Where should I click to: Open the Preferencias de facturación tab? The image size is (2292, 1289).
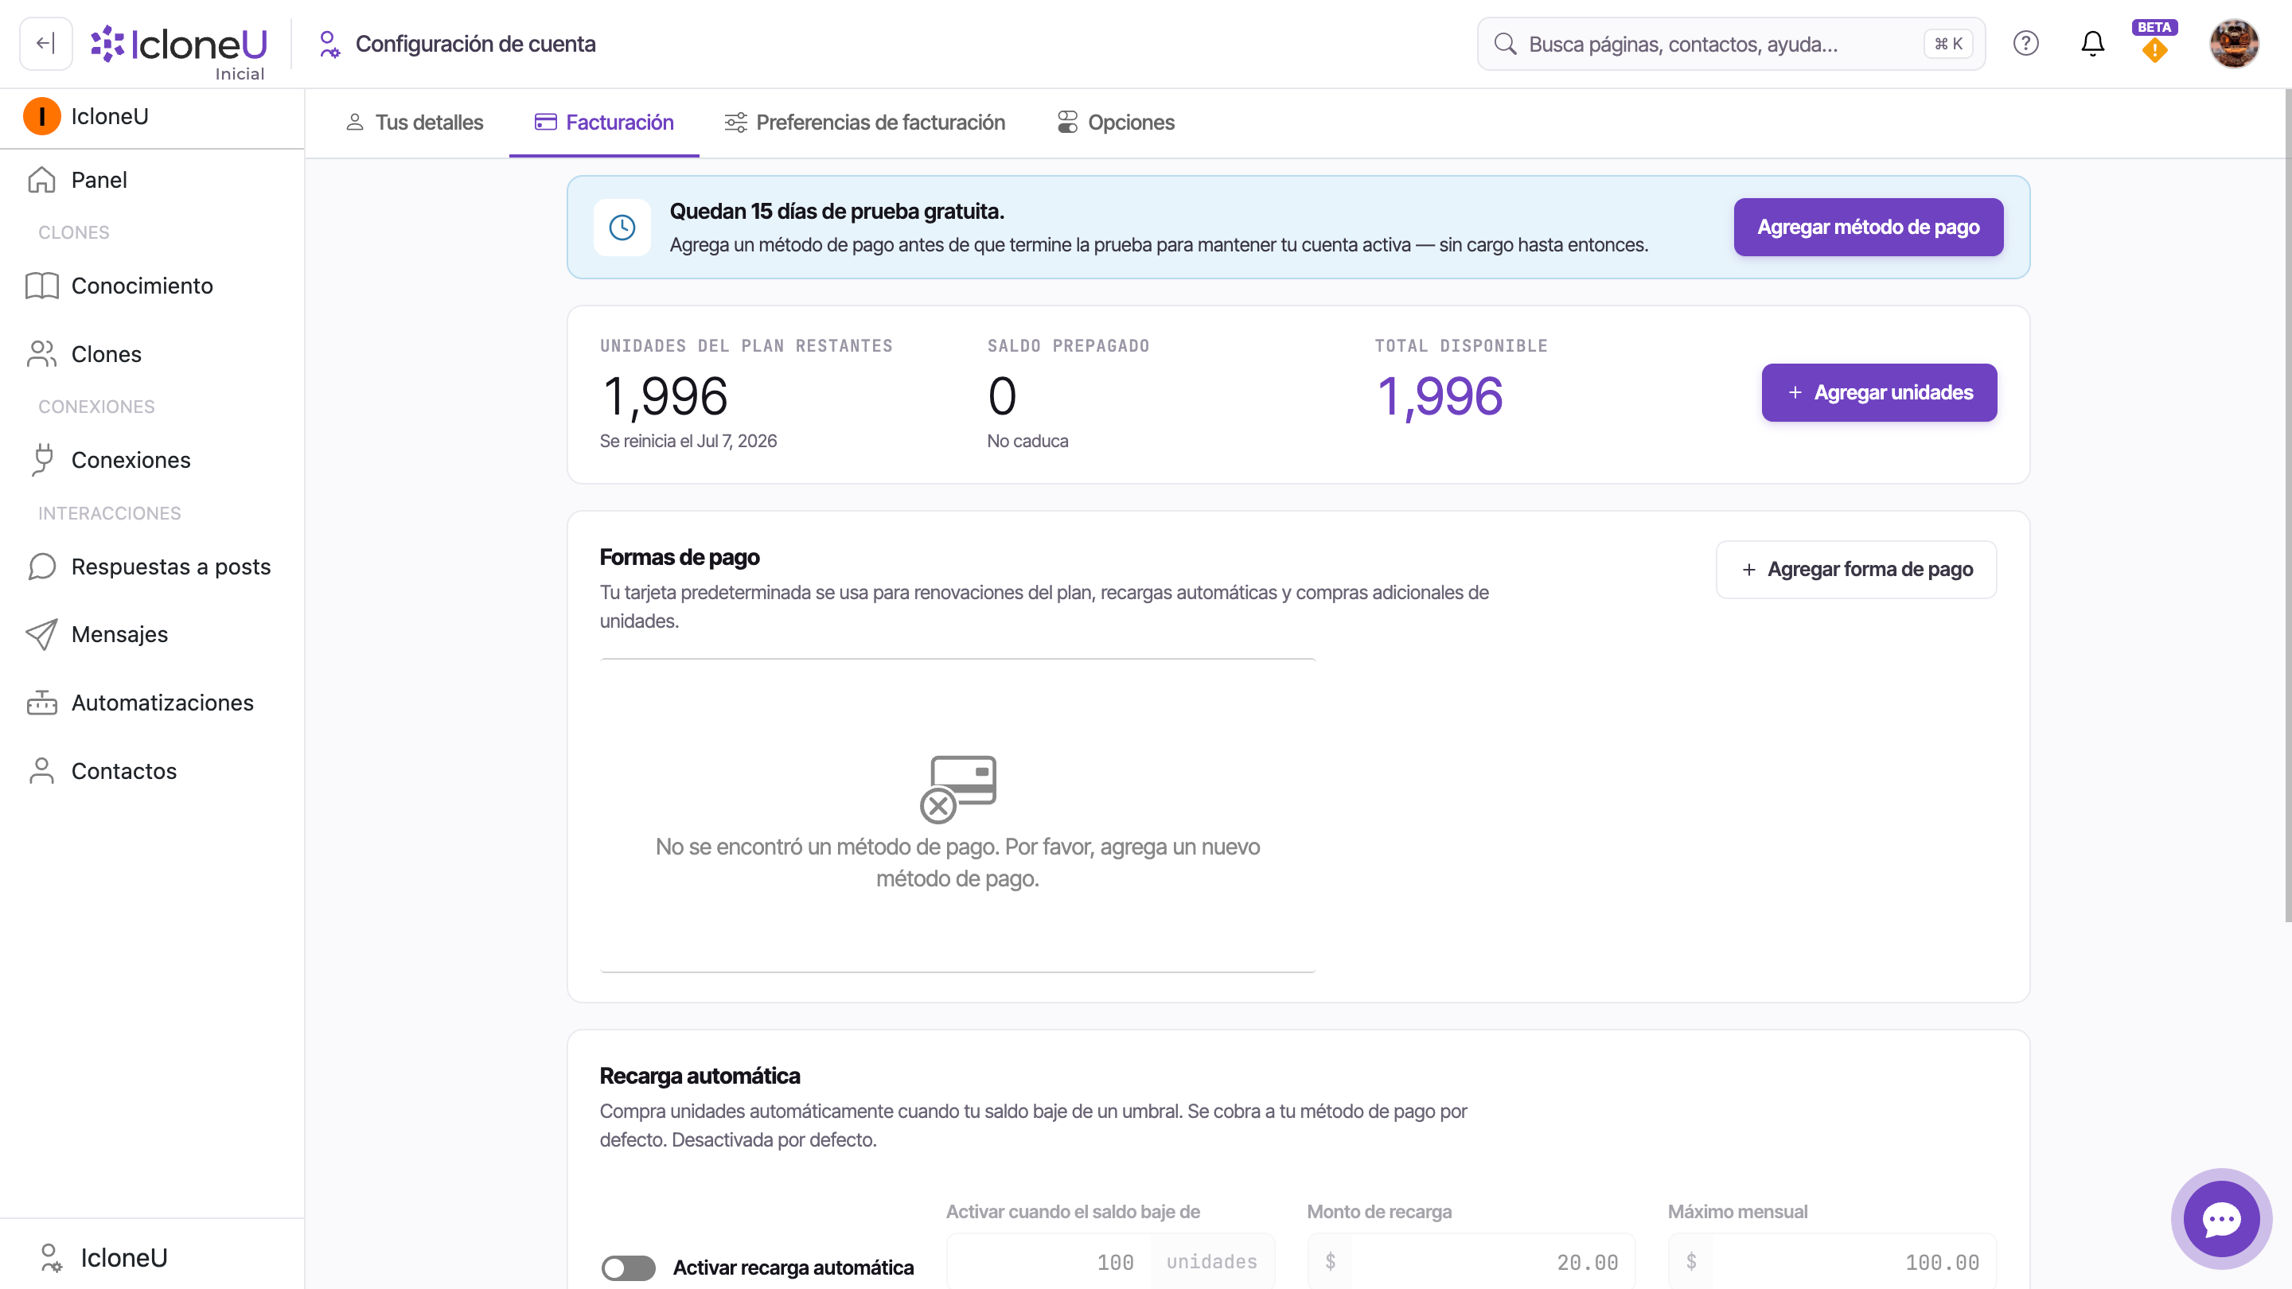coord(865,123)
